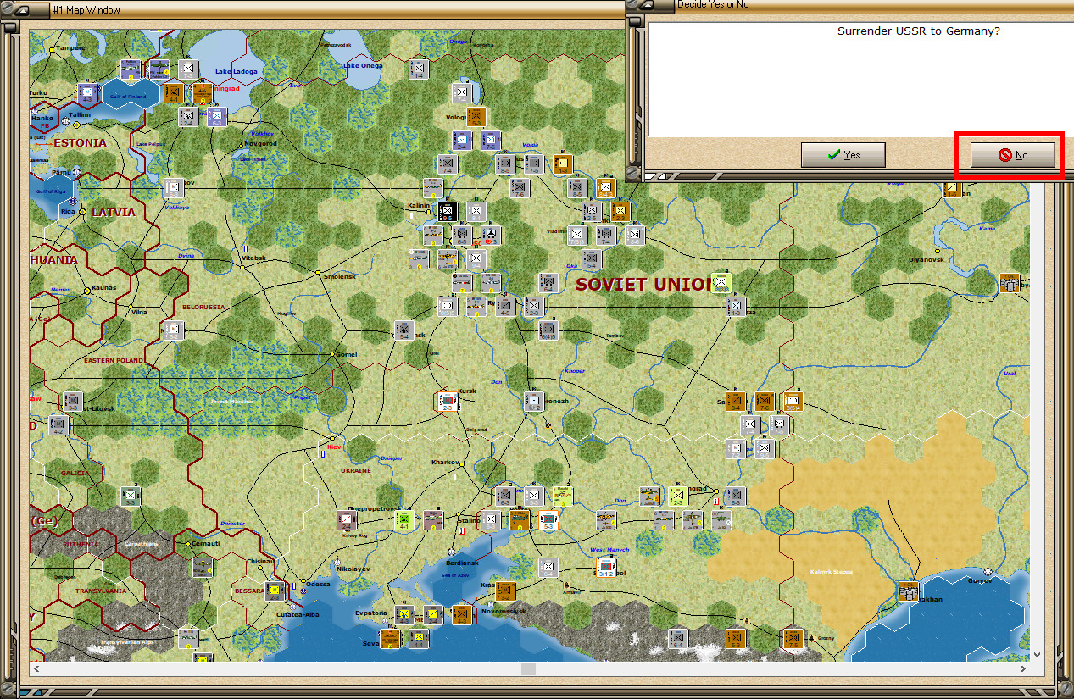This screenshot has width=1074, height=699.
Task: Select the purple 2-4 unit below Vologda
Action: 461,140
